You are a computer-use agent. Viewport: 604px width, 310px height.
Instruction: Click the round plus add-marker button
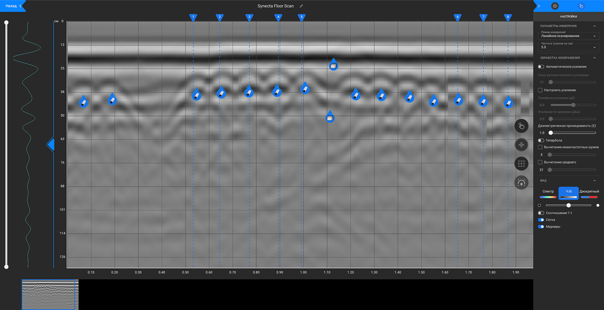(521, 145)
